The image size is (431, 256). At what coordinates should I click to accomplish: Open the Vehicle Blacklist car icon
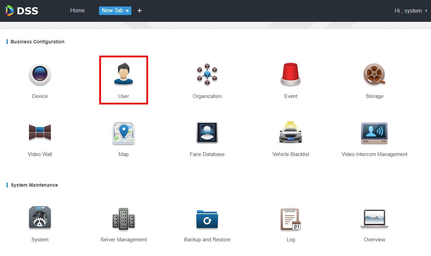[x=291, y=132]
